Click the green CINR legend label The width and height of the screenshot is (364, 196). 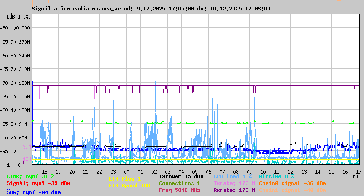point(30,176)
